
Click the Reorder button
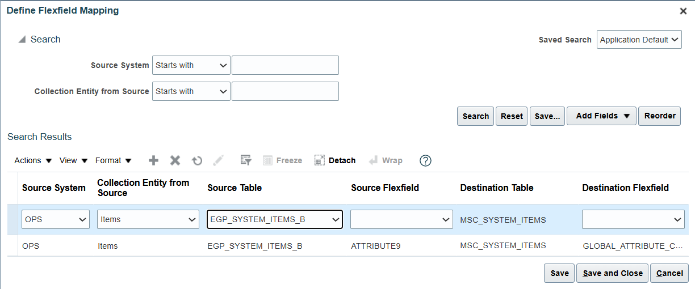[x=660, y=116]
